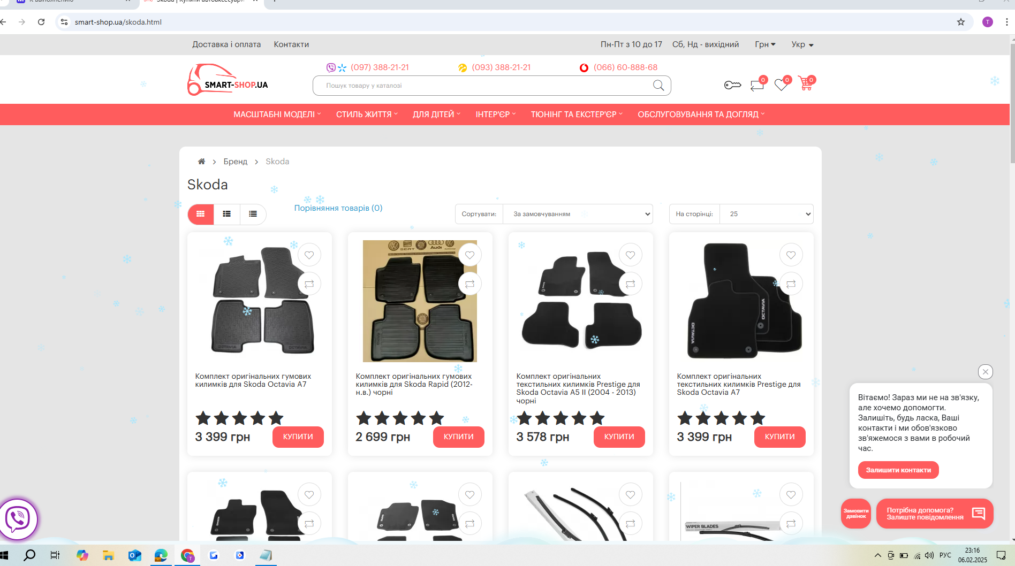1015x566 pixels.
Task: Call the (097) 388-21-21 phone number
Action: (380, 67)
